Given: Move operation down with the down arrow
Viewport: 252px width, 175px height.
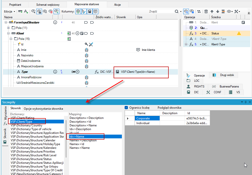Looking at the screenshot, I should [x=218, y=11].
